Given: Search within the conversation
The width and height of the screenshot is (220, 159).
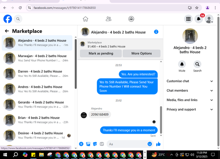Looking at the screenshot, I should pyautogui.click(x=197, y=64).
